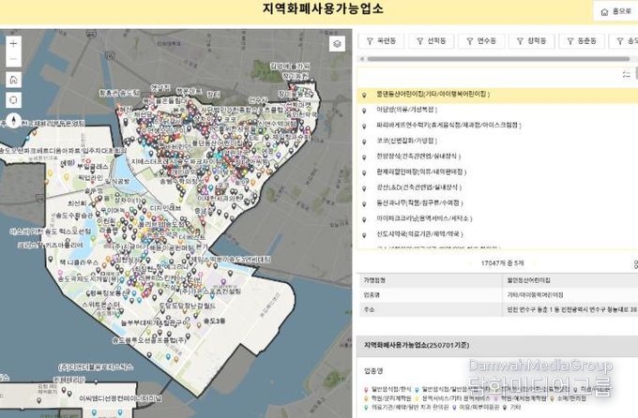Select the row with 직물/침구류/수예점
This screenshot has height=418, width=638.
(497, 202)
